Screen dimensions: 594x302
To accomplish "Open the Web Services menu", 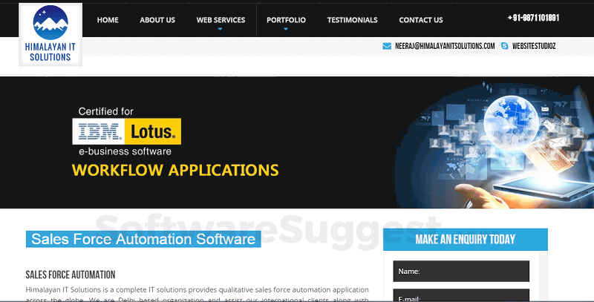I will click(x=221, y=20).
